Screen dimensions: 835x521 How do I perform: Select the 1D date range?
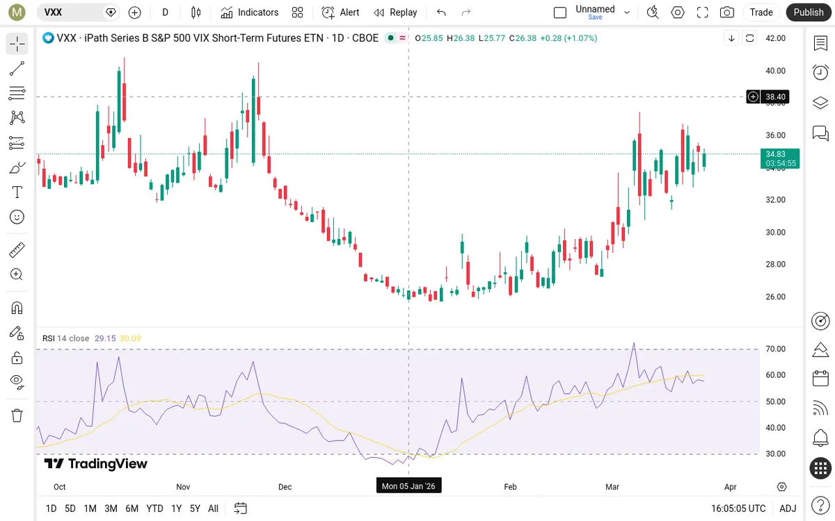pyautogui.click(x=51, y=508)
